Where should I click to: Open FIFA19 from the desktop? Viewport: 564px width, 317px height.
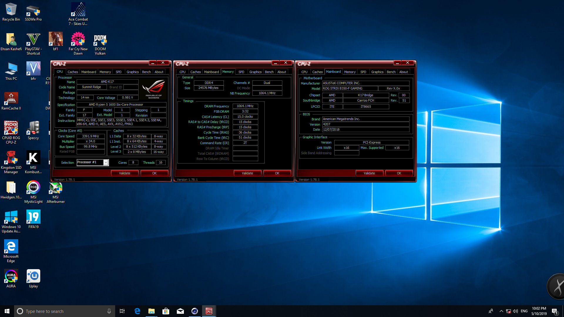pos(33,217)
